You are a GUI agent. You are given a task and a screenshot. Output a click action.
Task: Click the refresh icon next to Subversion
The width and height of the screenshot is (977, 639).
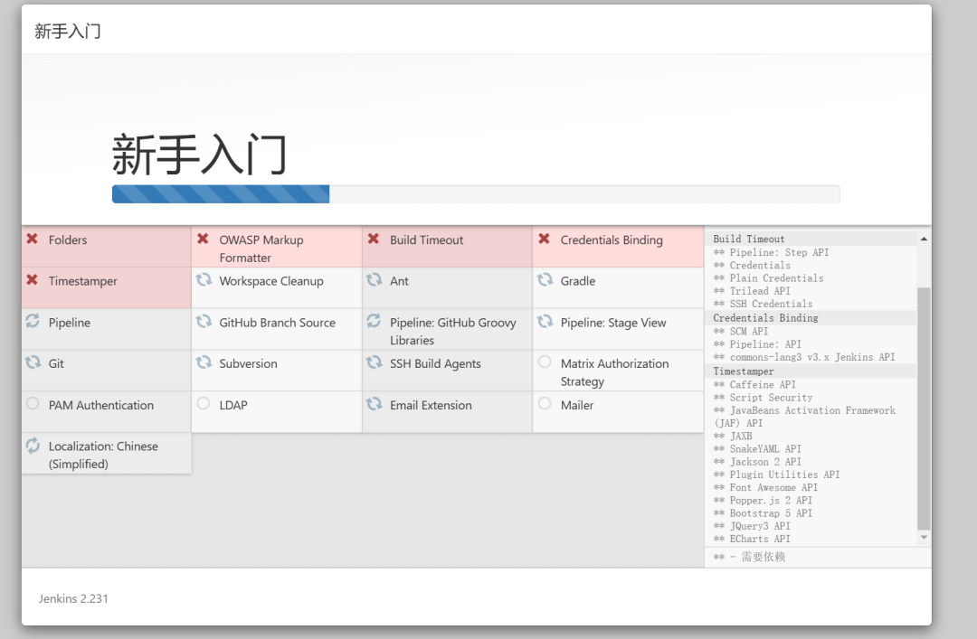click(204, 362)
